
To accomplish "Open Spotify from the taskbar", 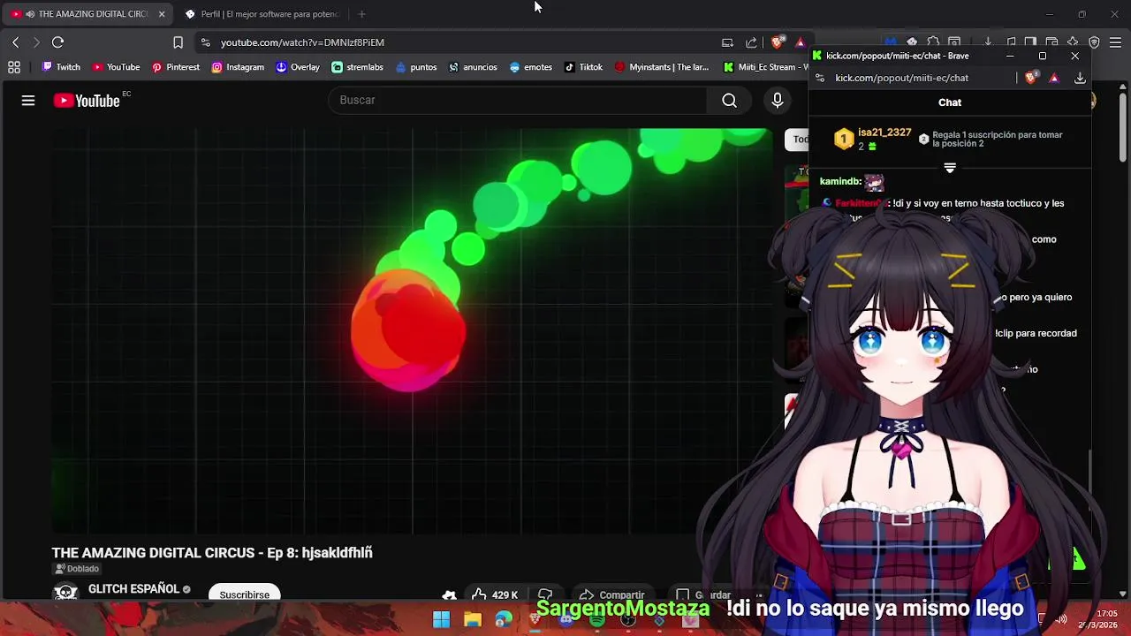I will 597,619.
